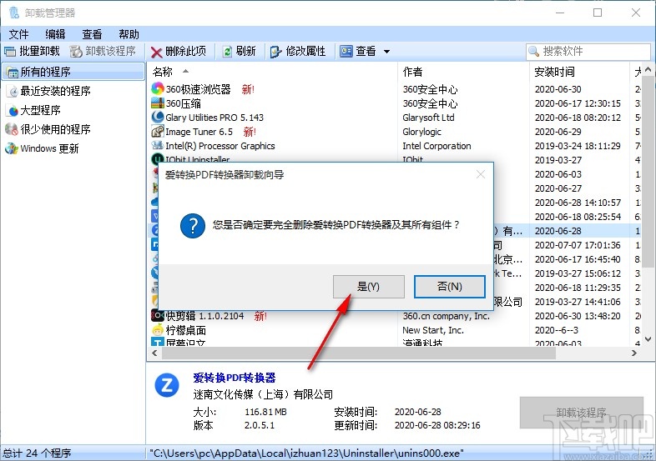
Task: Click the 爱转换PDF转换器 title link
Action: [235, 378]
